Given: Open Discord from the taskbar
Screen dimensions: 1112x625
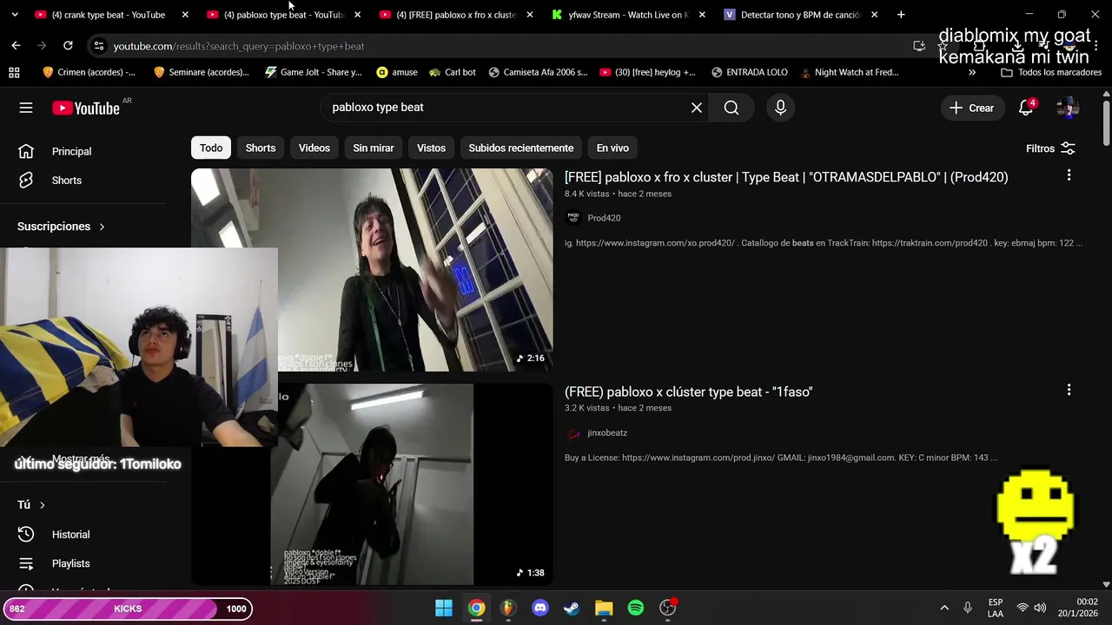Looking at the screenshot, I should coord(540,608).
